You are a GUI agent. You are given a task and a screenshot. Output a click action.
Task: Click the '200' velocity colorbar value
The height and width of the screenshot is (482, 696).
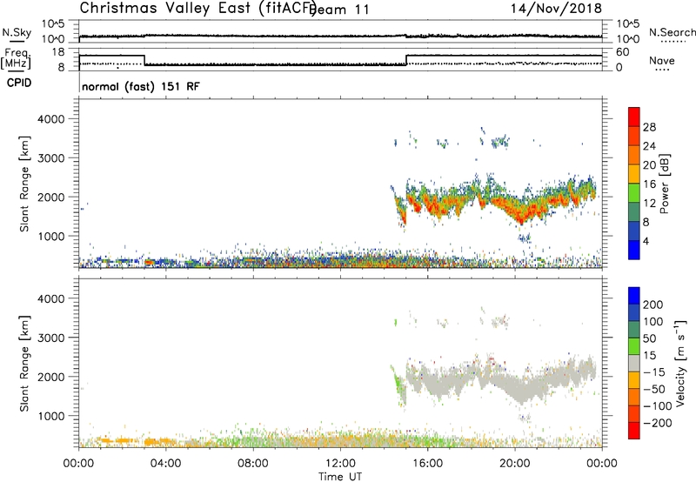point(653,305)
